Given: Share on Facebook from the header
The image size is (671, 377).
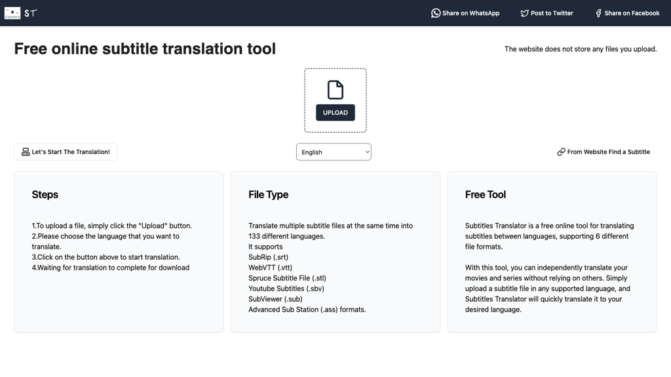Looking at the screenshot, I should coord(626,12).
